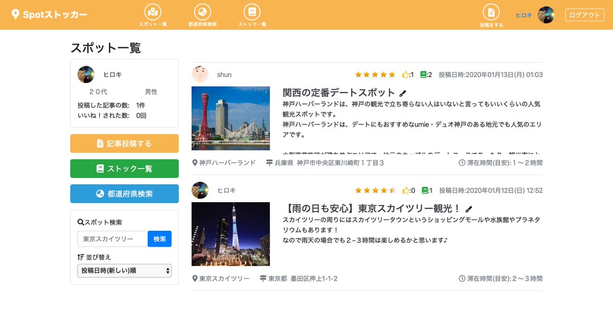The height and width of the screenshot is (315, 613).
Task: Open 関西の定番デートスポット post title
Action: click(339, 92)
